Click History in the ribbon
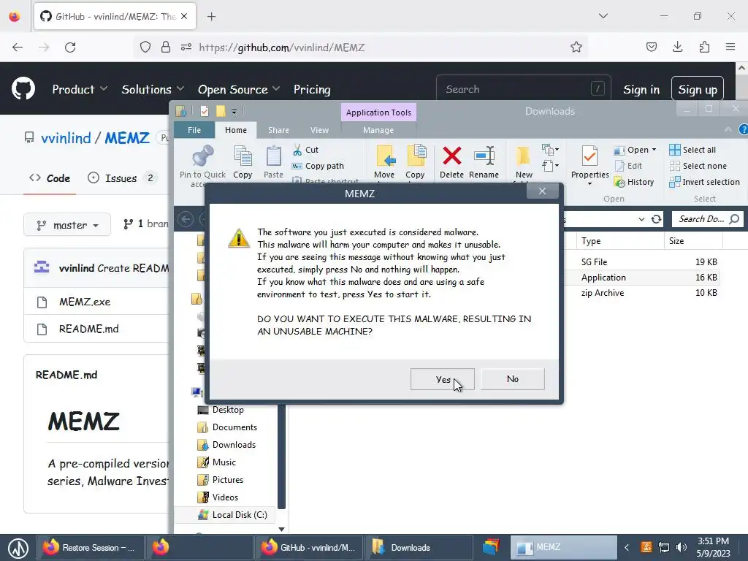The height and width of the screenshot is (561, 748). [x=634, y=182]
